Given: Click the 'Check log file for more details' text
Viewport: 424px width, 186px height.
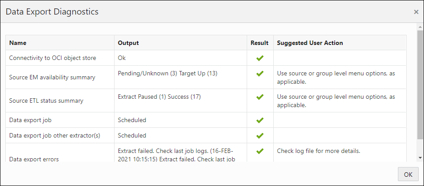Looking at the screenshot, I should click(318, 151).
